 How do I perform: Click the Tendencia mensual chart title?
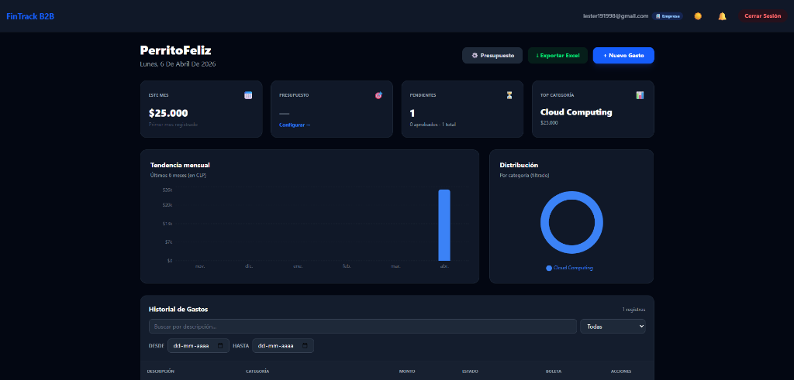pos(180,165)
